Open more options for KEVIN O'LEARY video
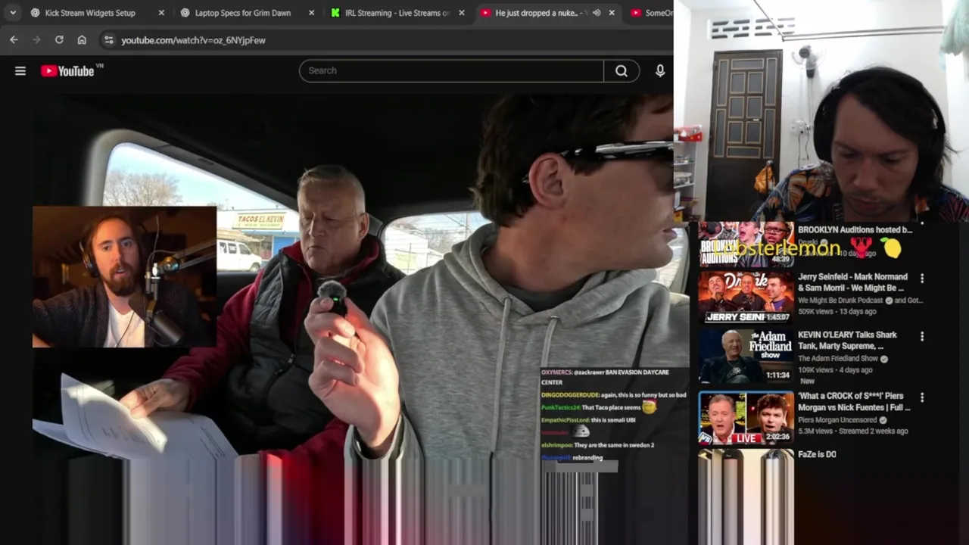This screenshot has height=545, width=969. (922, 336)
